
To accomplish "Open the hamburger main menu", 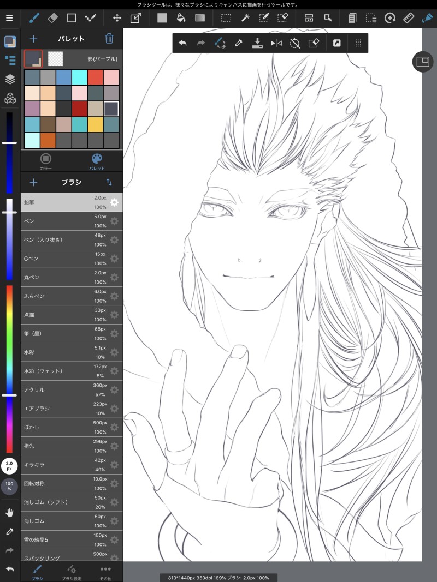I will (x=9, y=18).
